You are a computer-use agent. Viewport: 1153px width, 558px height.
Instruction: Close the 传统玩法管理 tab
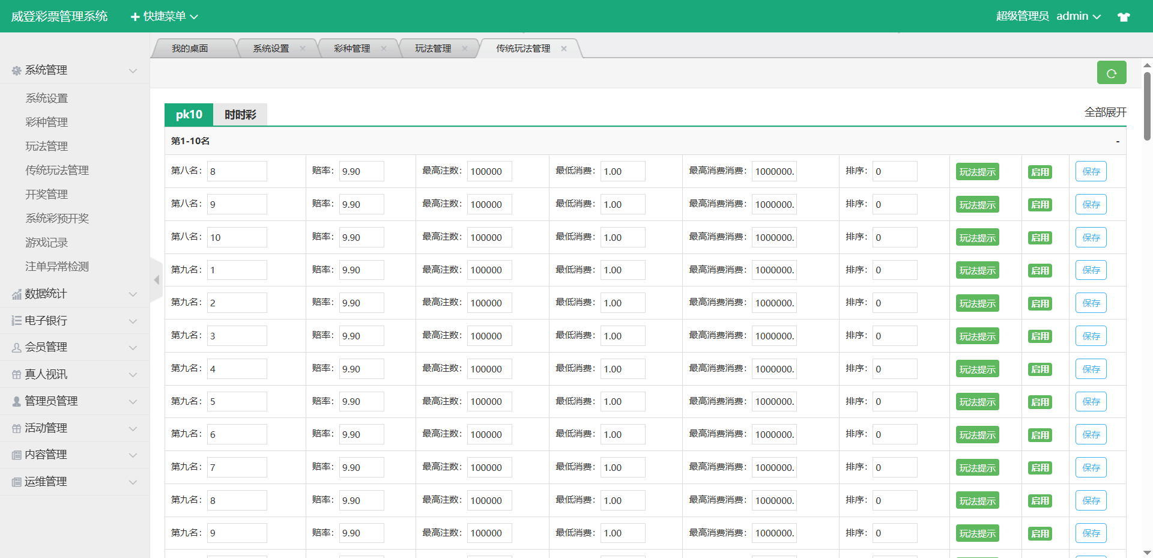click(x=564, y=49)
